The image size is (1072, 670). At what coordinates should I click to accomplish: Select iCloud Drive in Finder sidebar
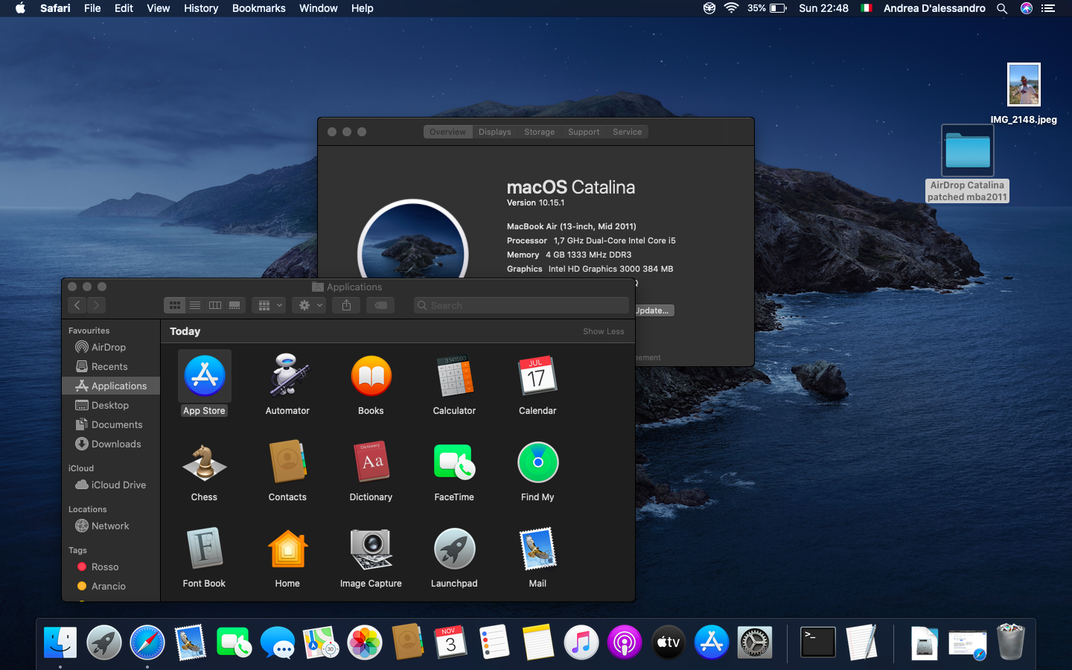click(x=110, y=485)
